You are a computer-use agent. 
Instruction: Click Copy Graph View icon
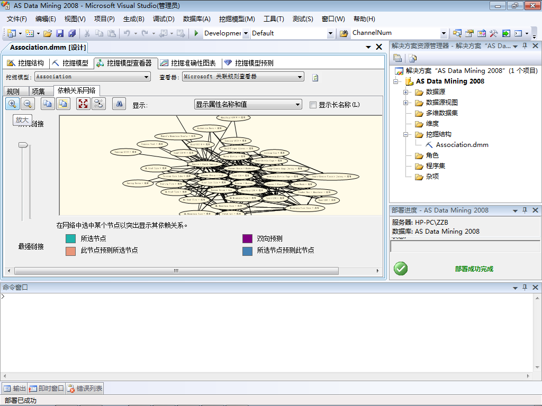[x=47, y=104]
